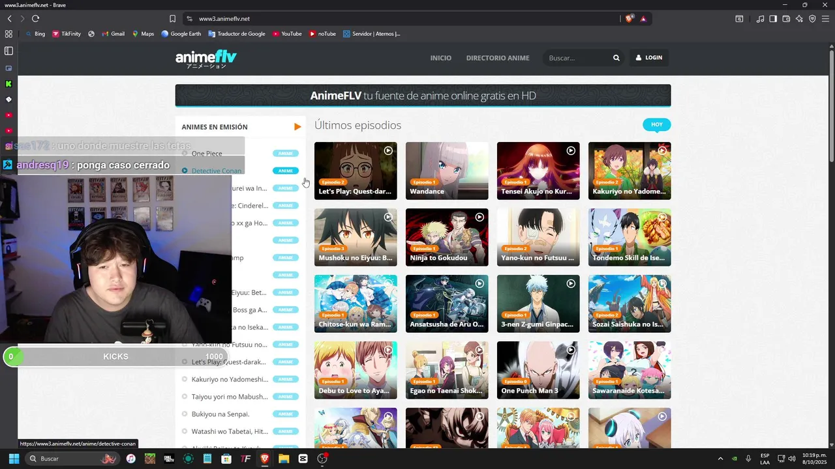
Task: Open the Traductor de Google bookmark
Action: pos(237,34)
